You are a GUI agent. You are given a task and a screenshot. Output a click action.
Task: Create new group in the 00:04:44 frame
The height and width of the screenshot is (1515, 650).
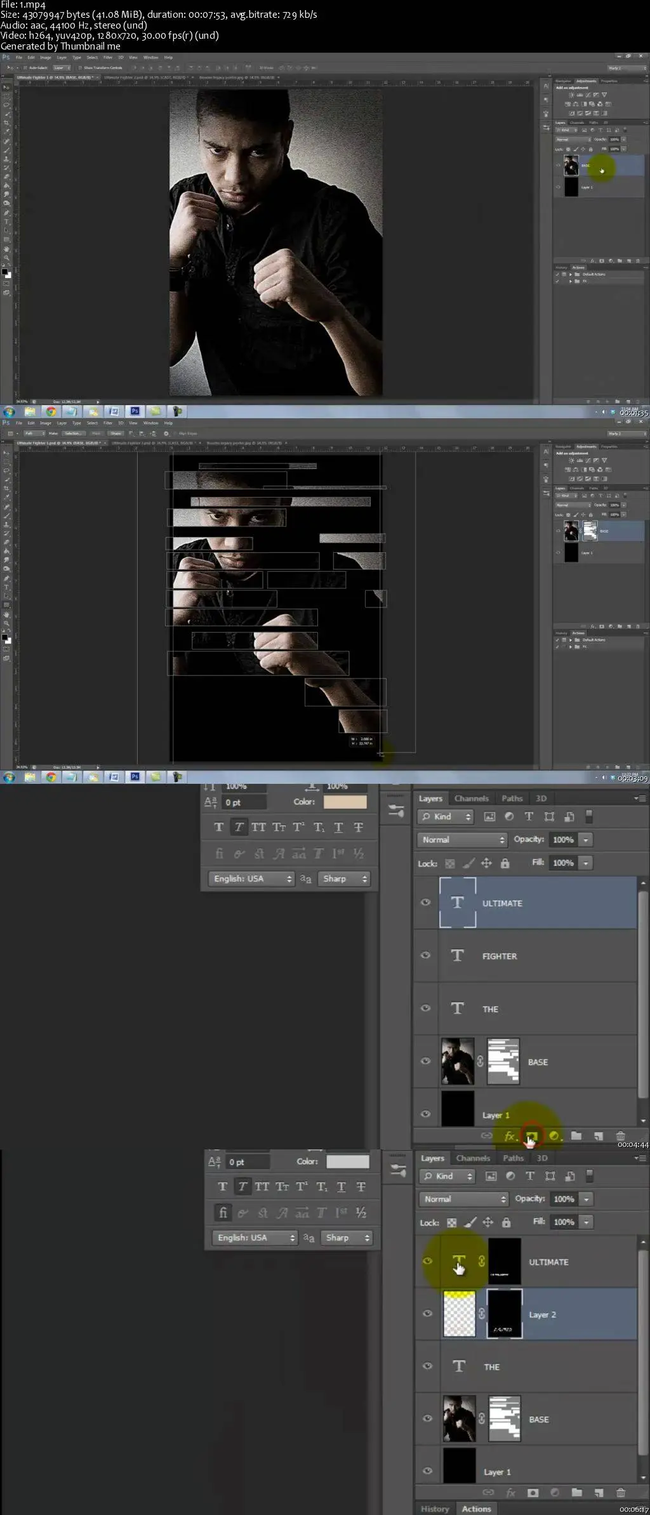point(576,1135)
